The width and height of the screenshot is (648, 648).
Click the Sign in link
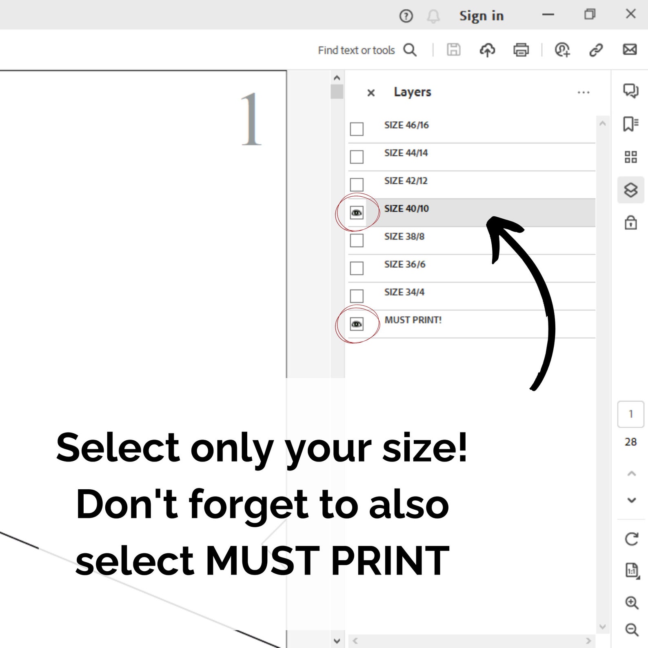pyautogui.click(x=482, y=16)
